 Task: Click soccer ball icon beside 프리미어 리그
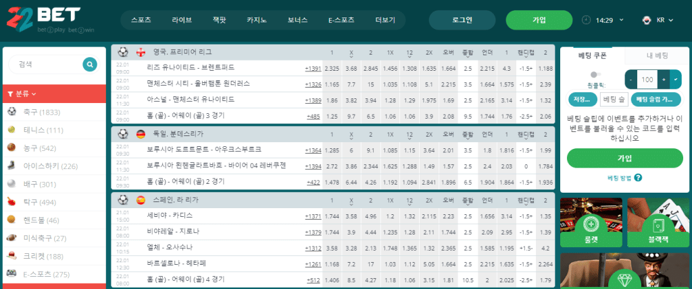pyautogui.click(x=123, y=52)
